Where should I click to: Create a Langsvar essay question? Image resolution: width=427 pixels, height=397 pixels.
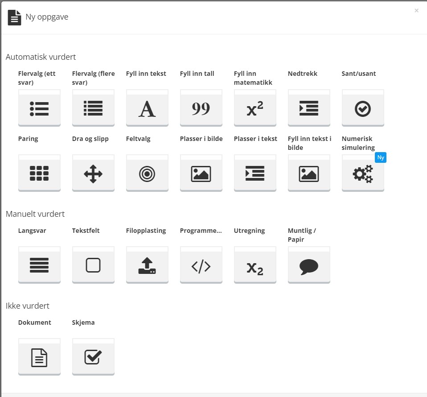point(39,265)
